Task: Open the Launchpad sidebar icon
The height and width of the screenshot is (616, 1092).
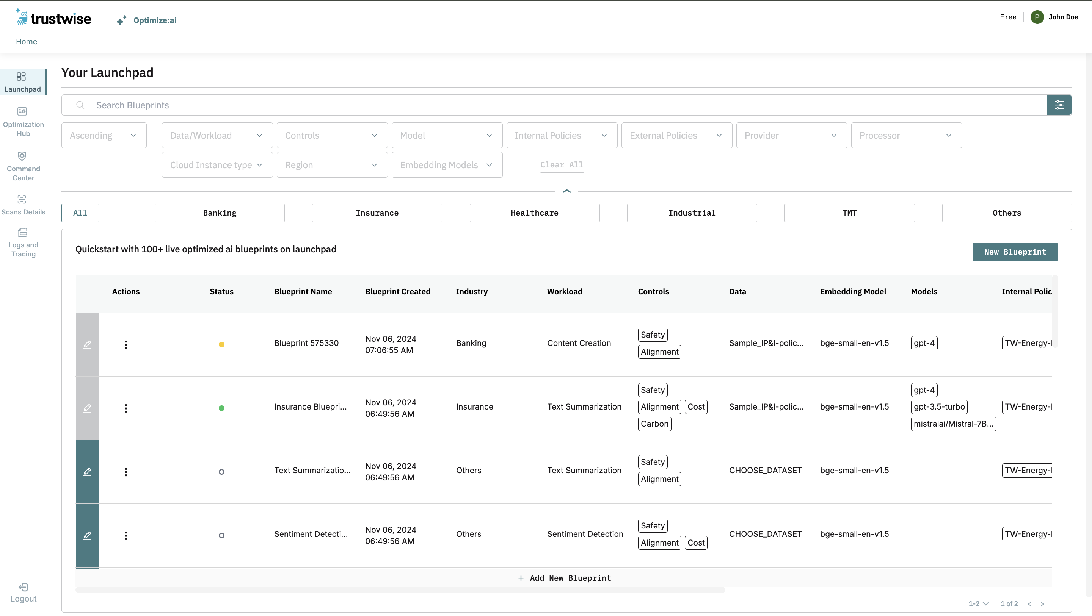Action: (x=21, y=77)
